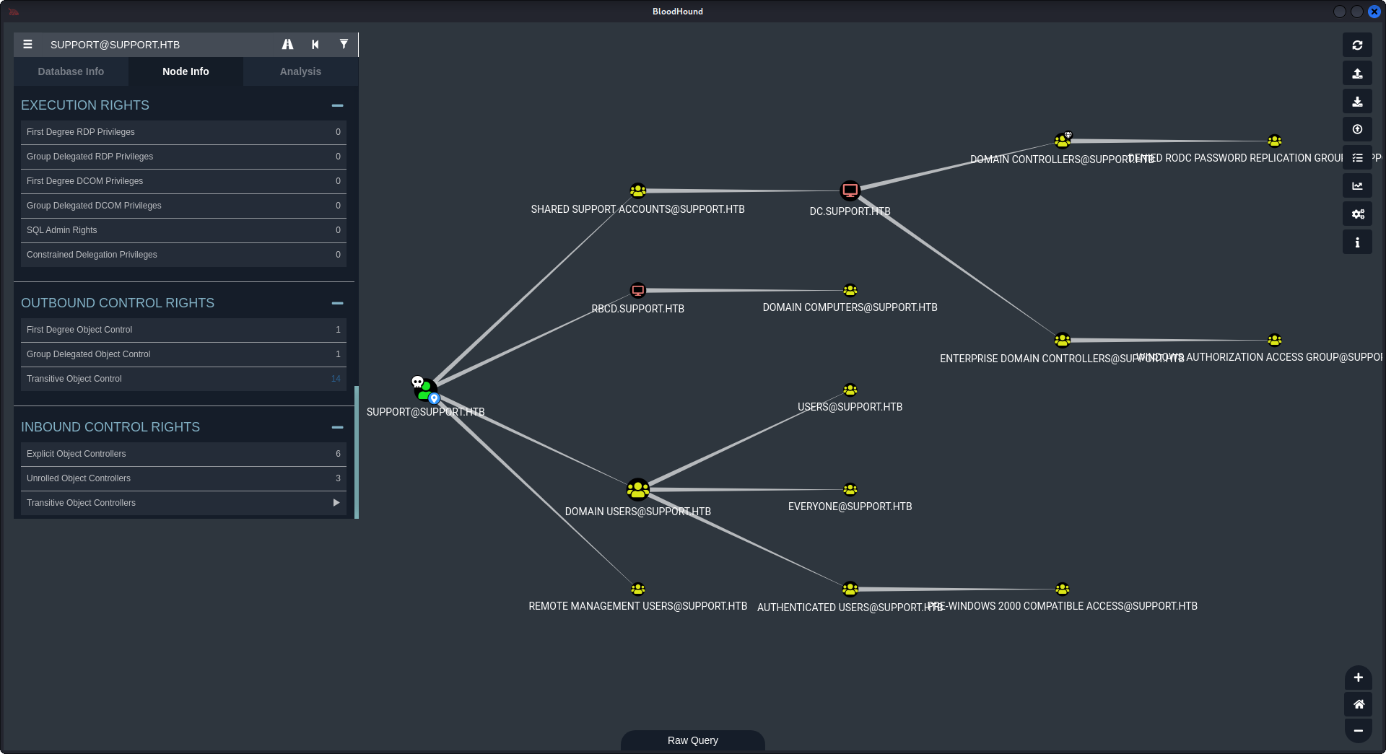Click the Refresh graph button
Screen dimensions: 1386x754
[1357, 45]
